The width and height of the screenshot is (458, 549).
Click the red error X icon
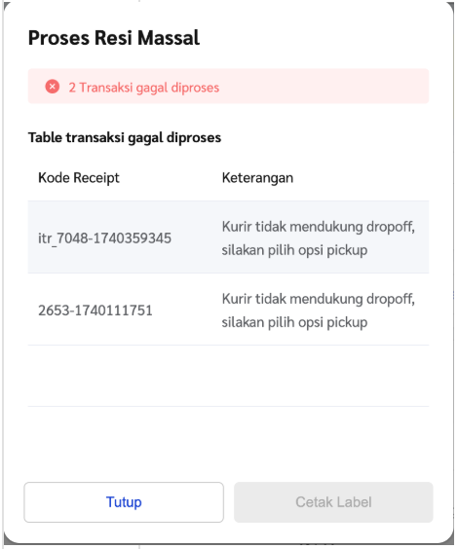tap(53, 87)
